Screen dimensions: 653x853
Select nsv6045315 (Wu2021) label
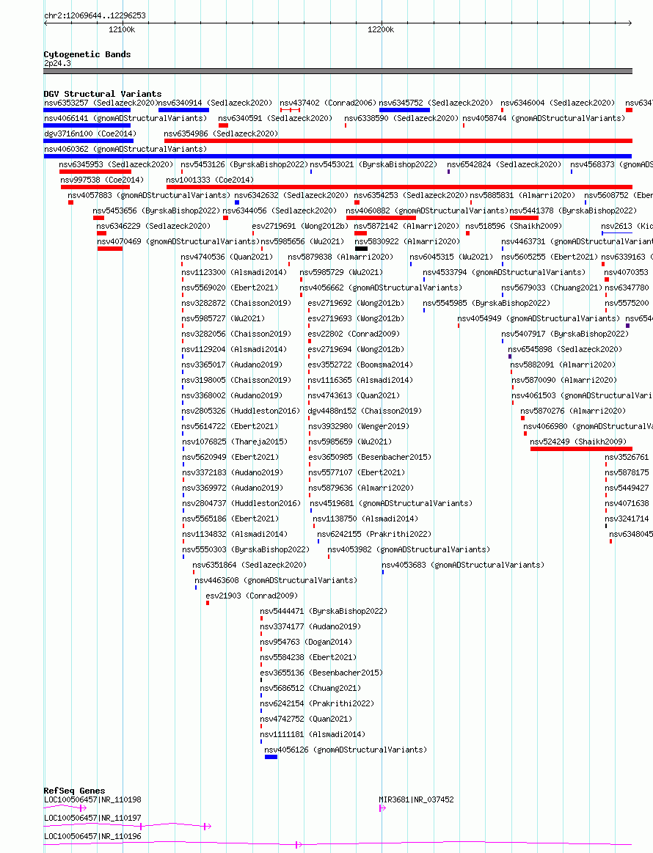coord(451,257)
